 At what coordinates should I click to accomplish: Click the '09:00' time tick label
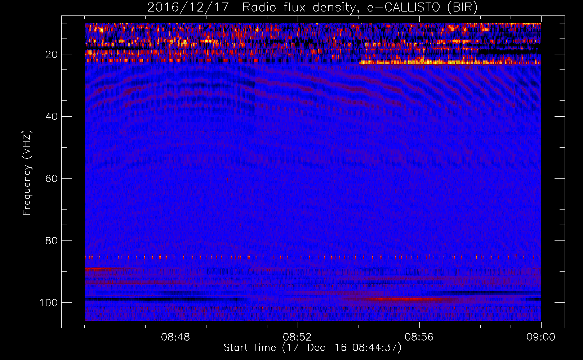coord(541,337)
